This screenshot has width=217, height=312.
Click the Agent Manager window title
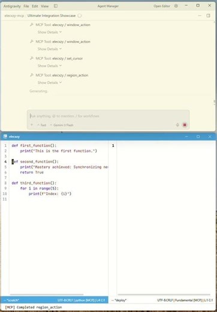pyautogui.click(x=108, y=6)
